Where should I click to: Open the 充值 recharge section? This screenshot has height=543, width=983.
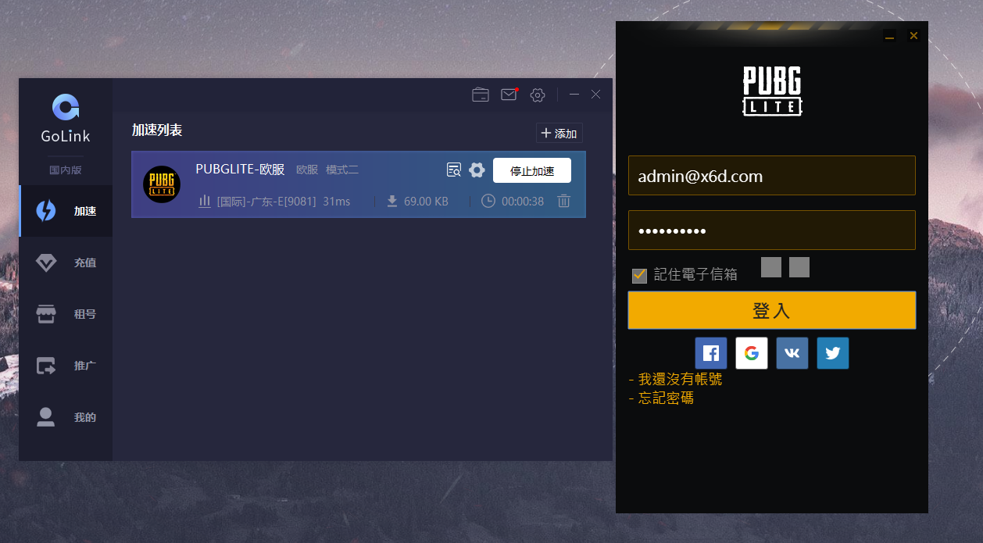pyautogui.click(x=66, y=262)
